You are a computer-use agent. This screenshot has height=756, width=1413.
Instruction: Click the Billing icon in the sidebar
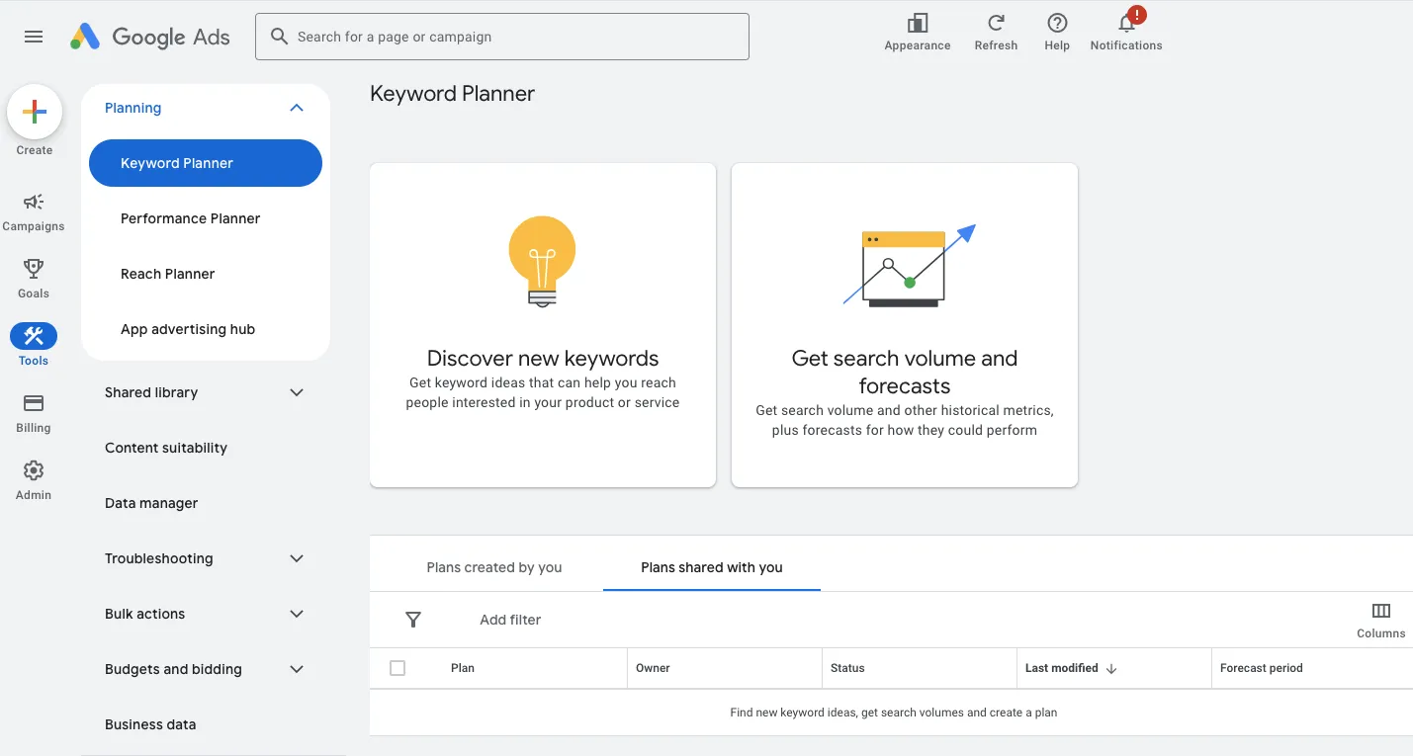click(33, 403)
